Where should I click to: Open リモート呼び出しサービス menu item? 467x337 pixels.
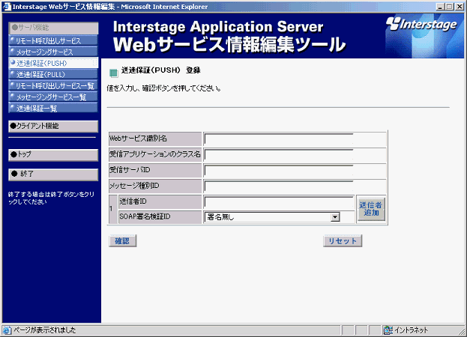coord(53,40)
